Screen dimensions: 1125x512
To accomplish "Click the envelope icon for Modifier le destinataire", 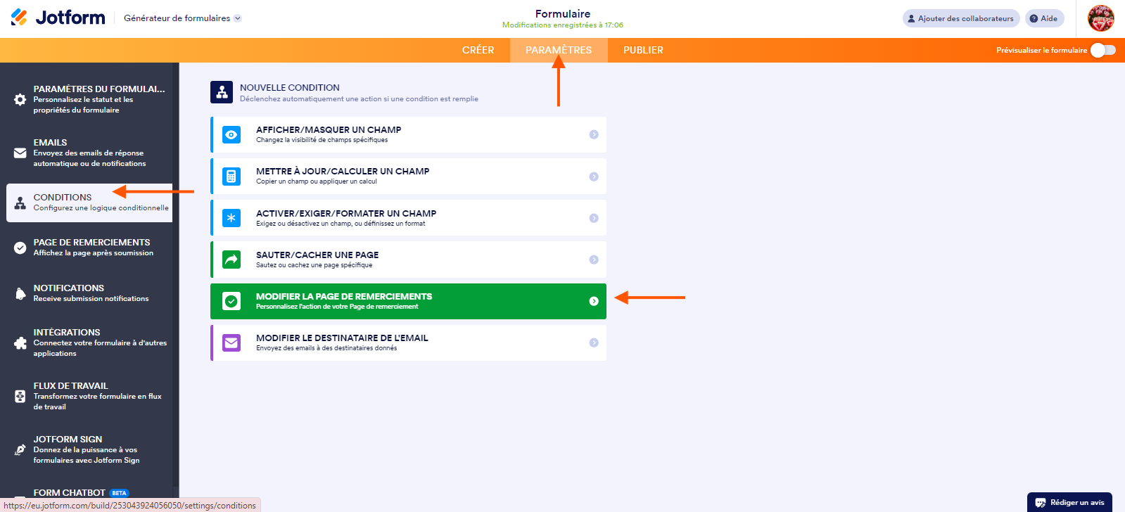I will tap(231, 343).
